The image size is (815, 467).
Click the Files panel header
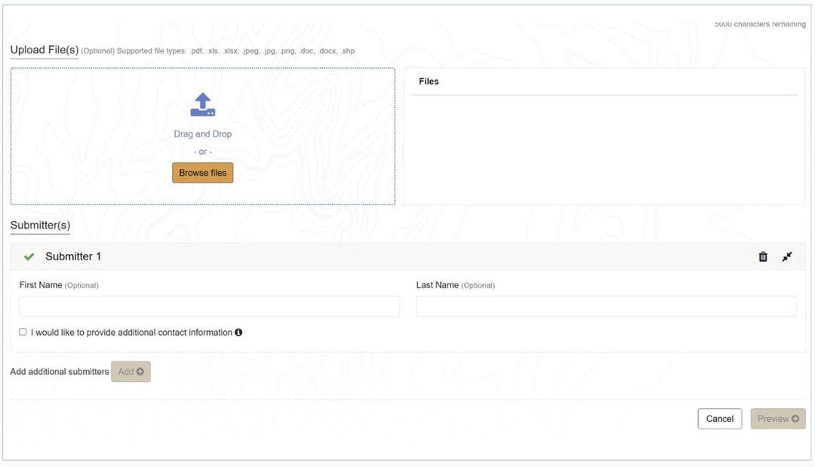pyautogui.click(x=429, y=81)
